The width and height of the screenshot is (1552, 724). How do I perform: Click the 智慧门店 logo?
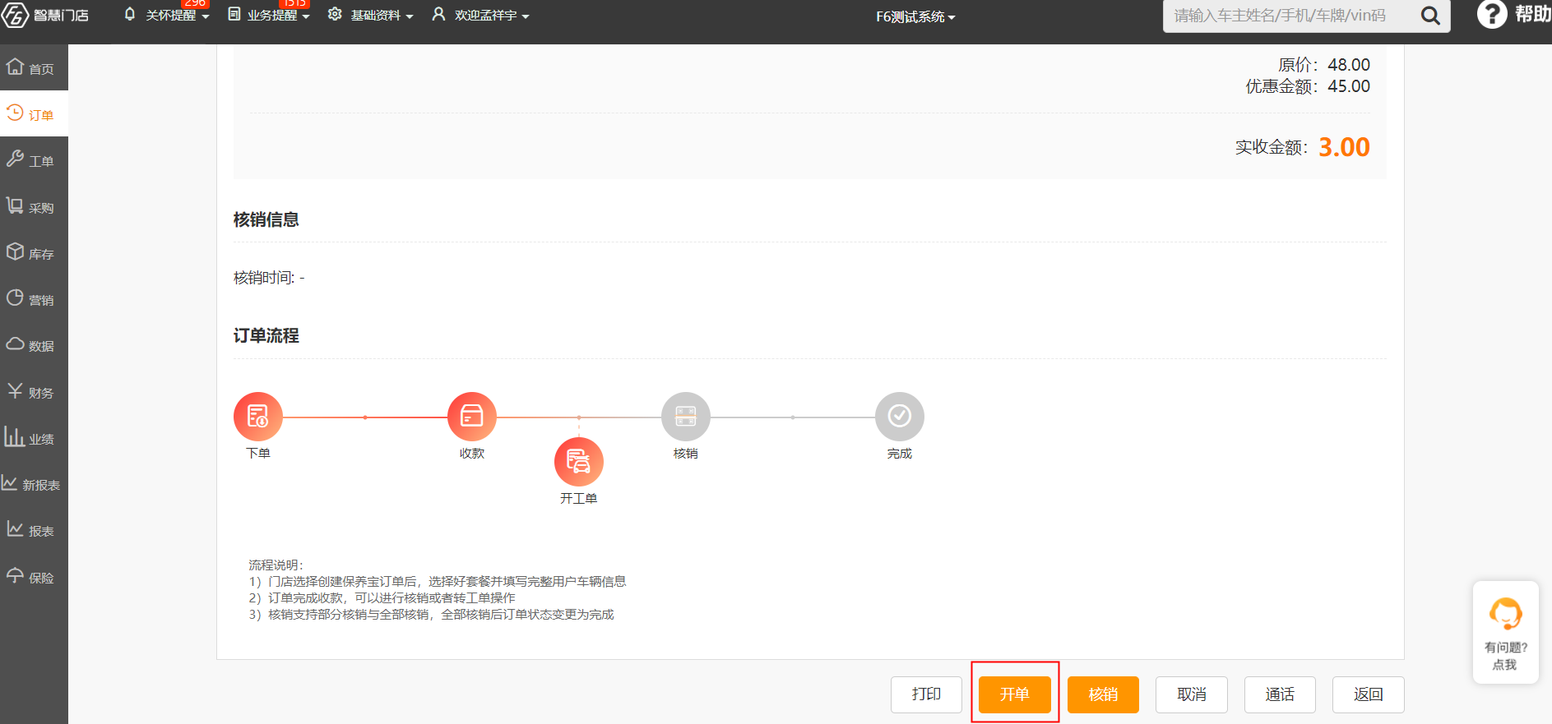pos(45,16)
